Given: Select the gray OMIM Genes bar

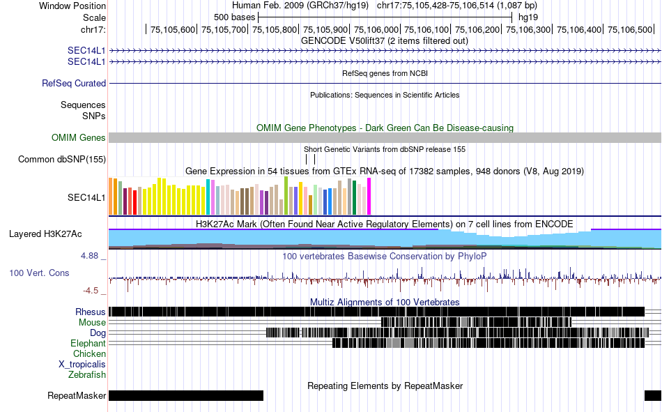Looking at the screenshot, I should (x=385, y=138).
